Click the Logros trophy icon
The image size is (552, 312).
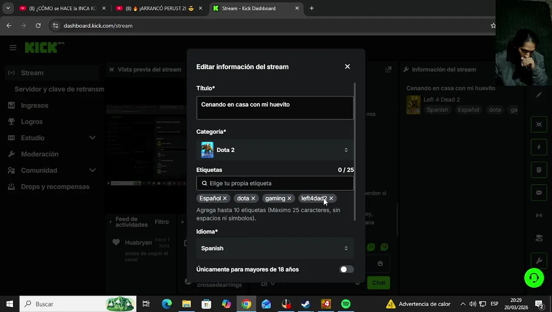(x=12, y=122)
